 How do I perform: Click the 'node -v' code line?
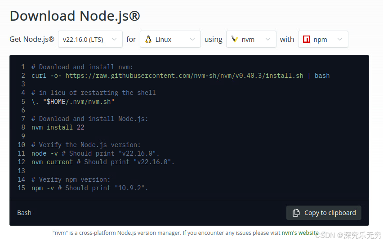95,153
